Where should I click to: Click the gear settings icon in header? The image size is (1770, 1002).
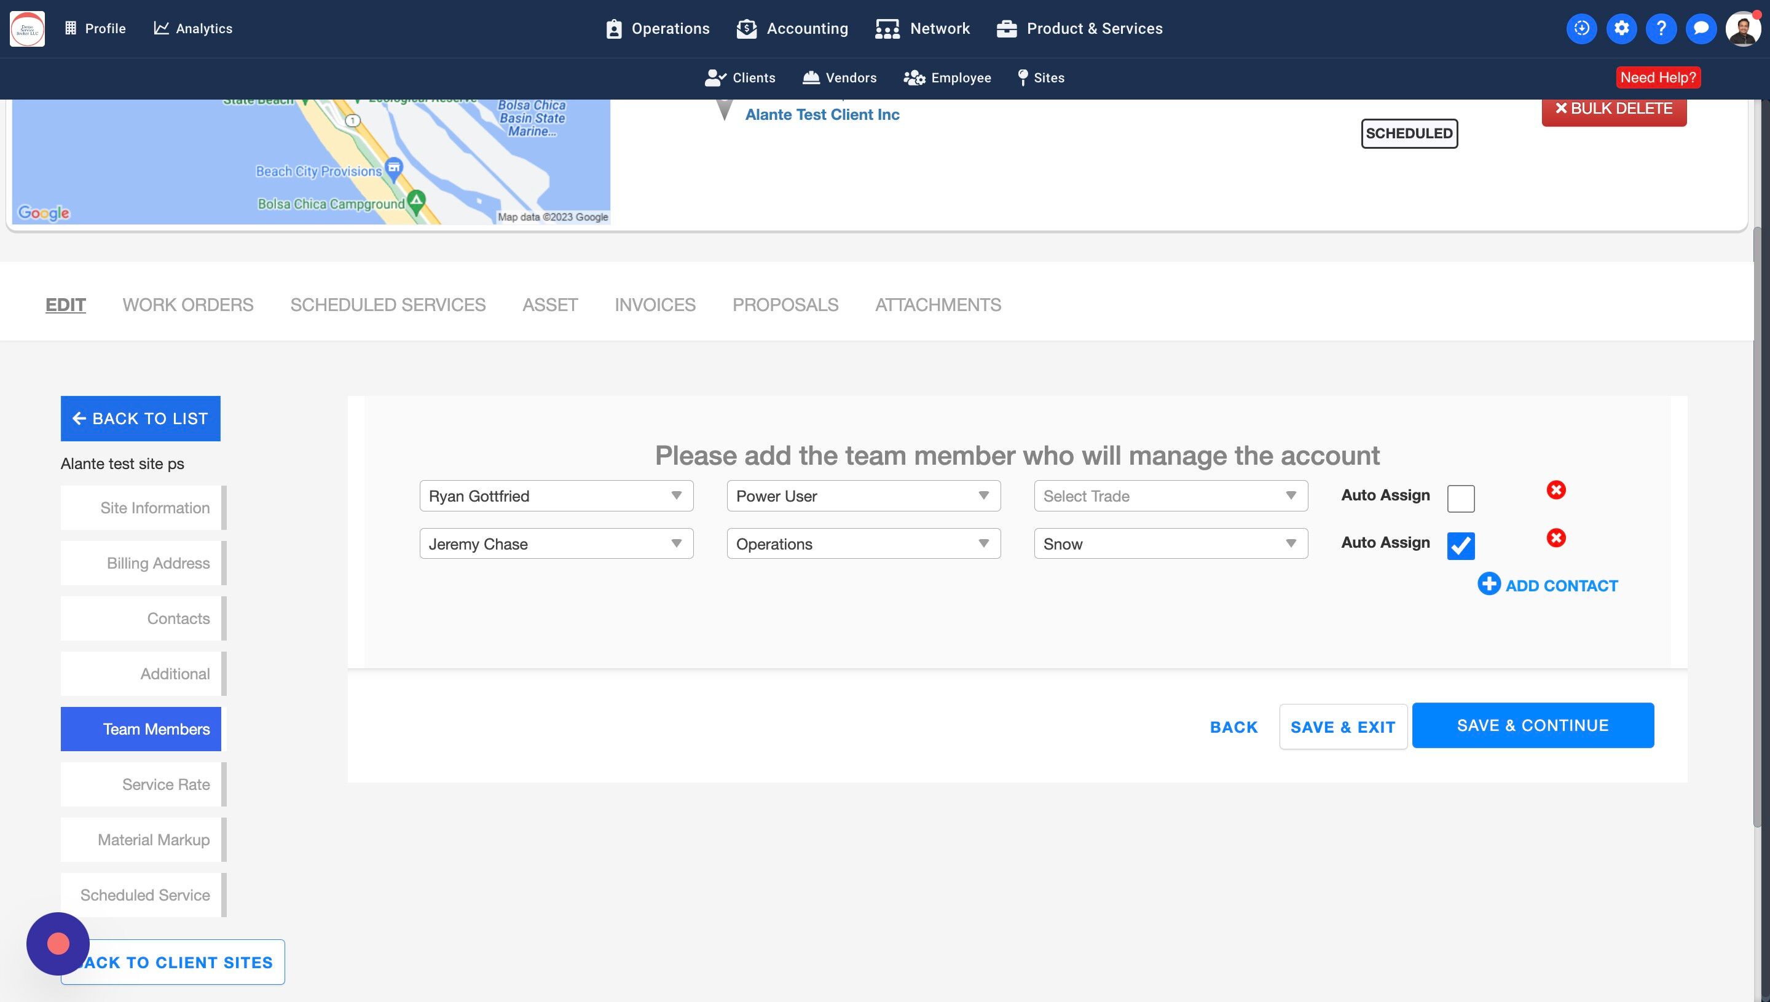[x=1621, y=28]
